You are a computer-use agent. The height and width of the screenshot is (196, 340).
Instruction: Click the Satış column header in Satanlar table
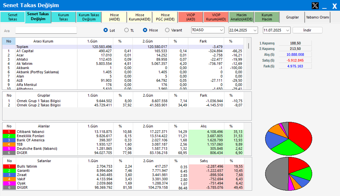click(x=204, y=161)
